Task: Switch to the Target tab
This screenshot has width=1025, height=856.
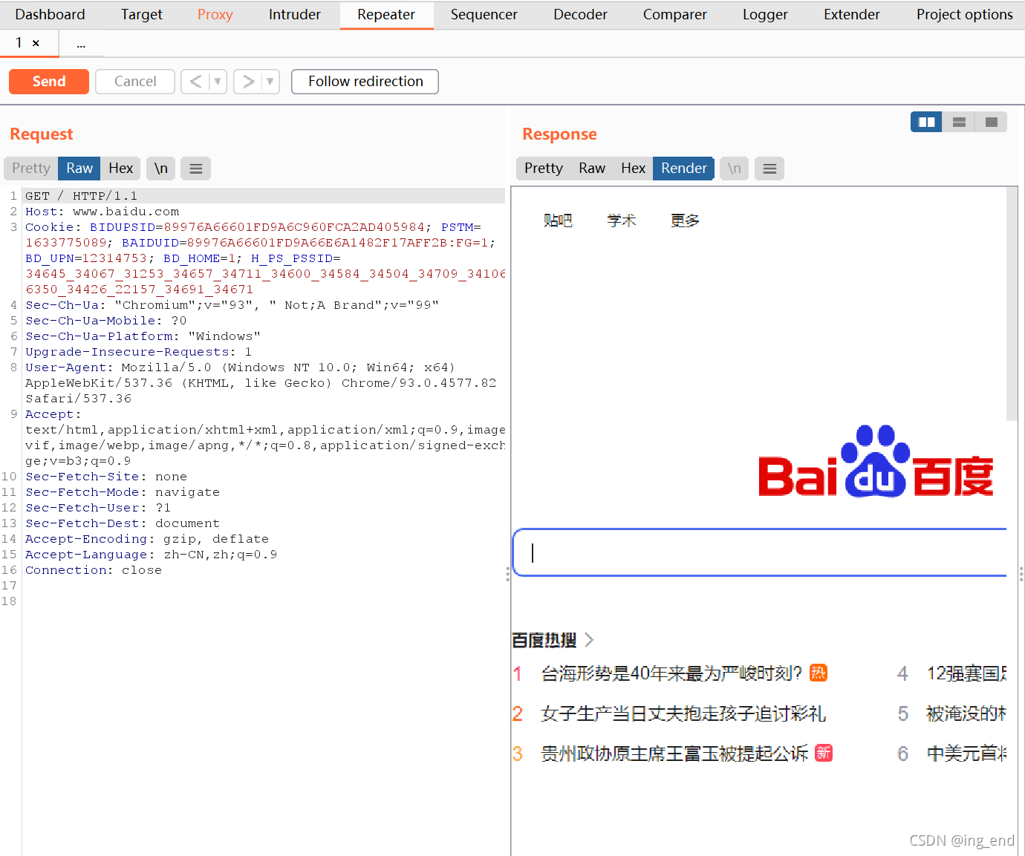Action: coord(141,15)
